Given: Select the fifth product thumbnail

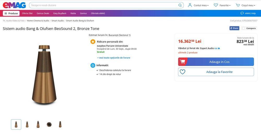Looking at the screenshot, I should [x=60, y=124].
